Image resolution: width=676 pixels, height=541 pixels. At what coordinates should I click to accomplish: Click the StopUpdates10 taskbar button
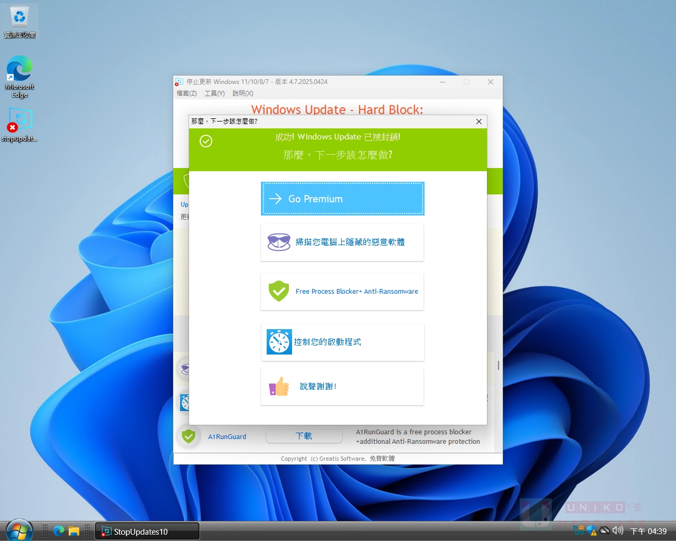(147, 531)
